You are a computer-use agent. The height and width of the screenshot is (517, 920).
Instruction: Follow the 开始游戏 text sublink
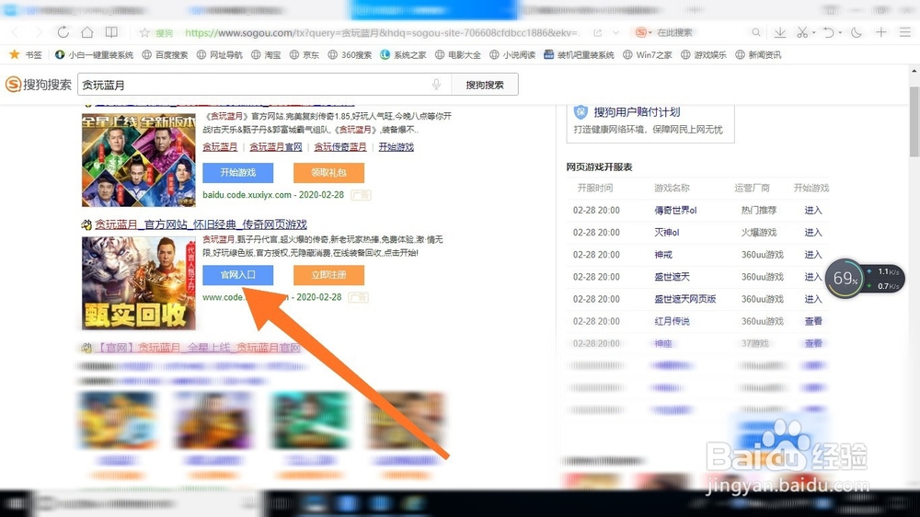[396, 146]
